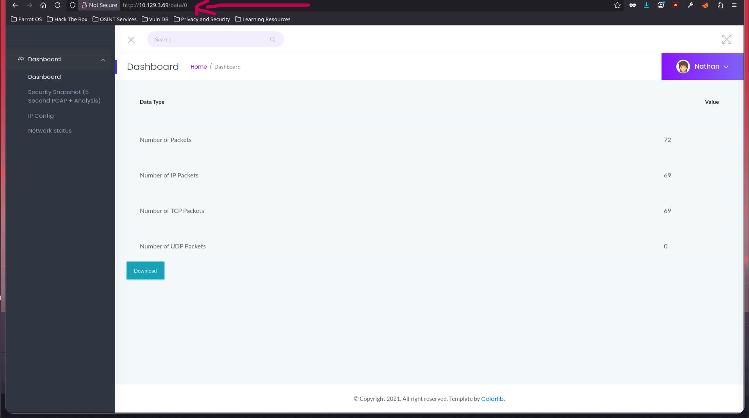Click the Search input field
The height and width of the screenshot is (418, 749).
coord(209,39)
